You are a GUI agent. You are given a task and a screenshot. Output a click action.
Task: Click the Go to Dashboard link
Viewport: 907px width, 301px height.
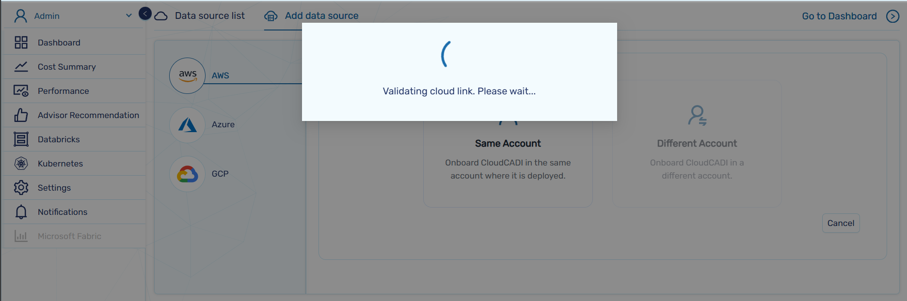pos(839,16)
